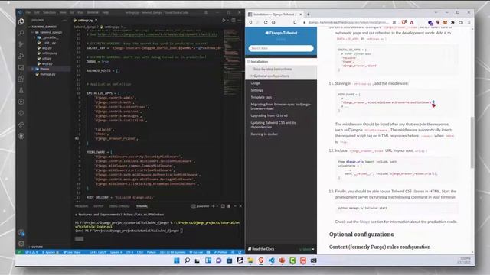Screen dimensions: 490x275
Task: Open the Usage page in docs sidebar
Action: click(255, 83)
